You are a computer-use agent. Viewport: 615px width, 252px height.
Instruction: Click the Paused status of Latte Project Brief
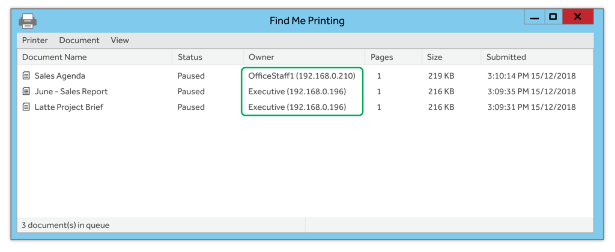tap(191, 107)
